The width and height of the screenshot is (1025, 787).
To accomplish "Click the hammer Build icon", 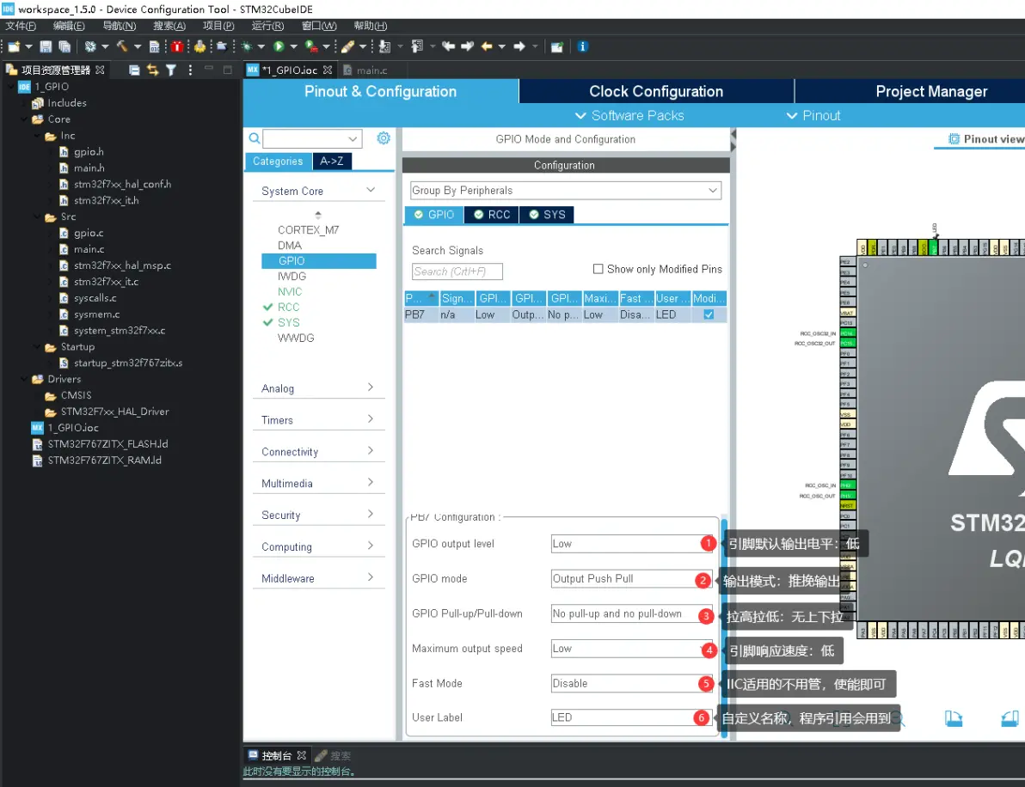I will point(122,46).
